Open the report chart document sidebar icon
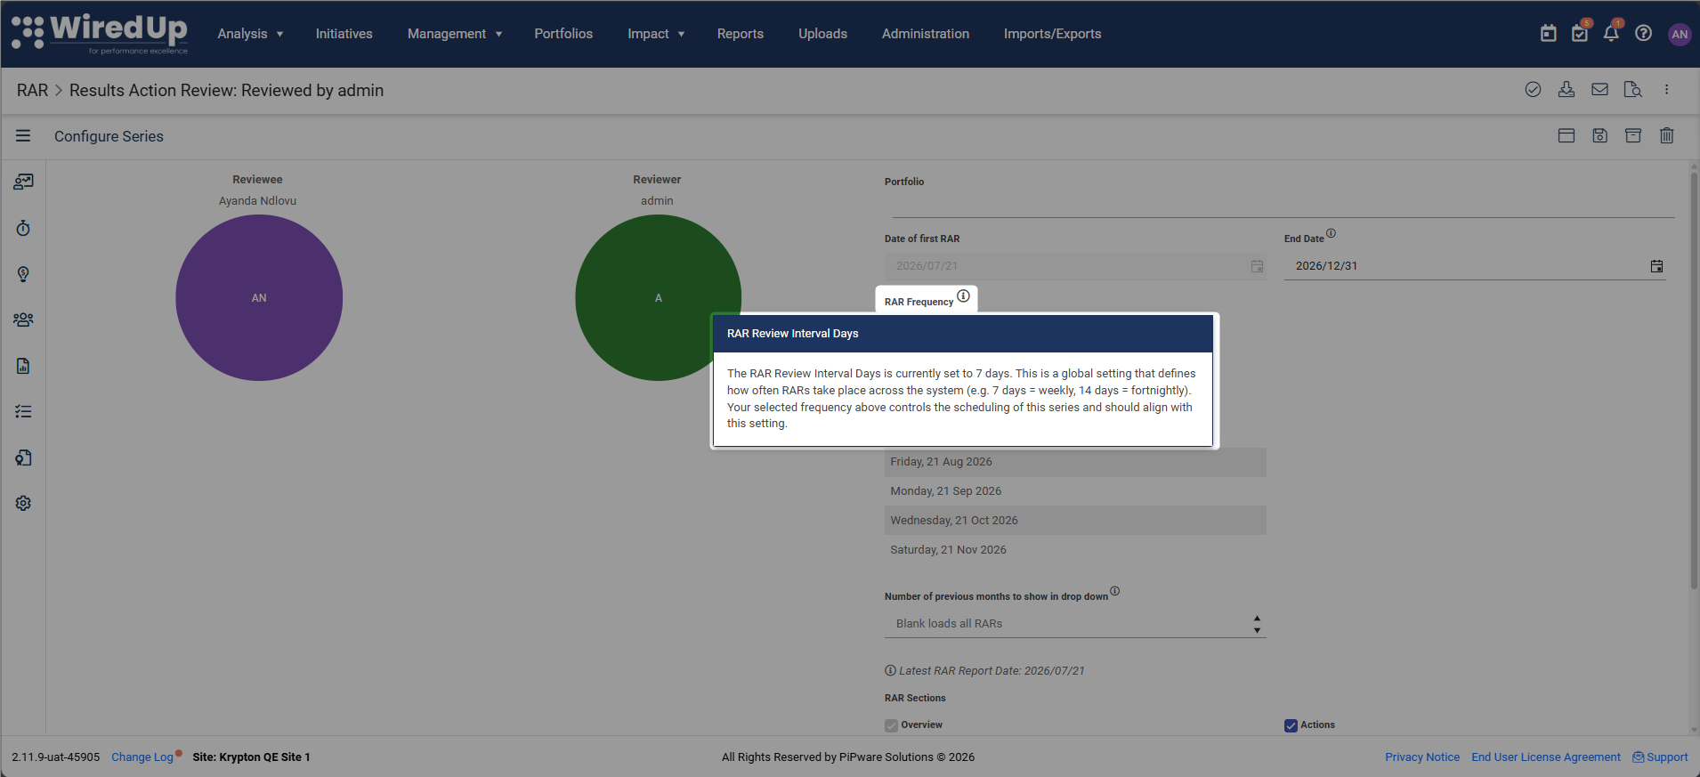The height and width of the screenshot is (777, 1700). pos(23,366)
